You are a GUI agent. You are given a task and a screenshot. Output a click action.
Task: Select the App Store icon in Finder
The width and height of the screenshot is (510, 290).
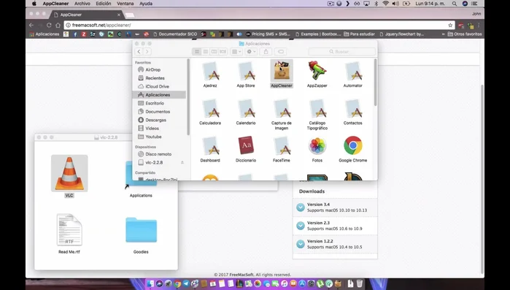[246, 71]
